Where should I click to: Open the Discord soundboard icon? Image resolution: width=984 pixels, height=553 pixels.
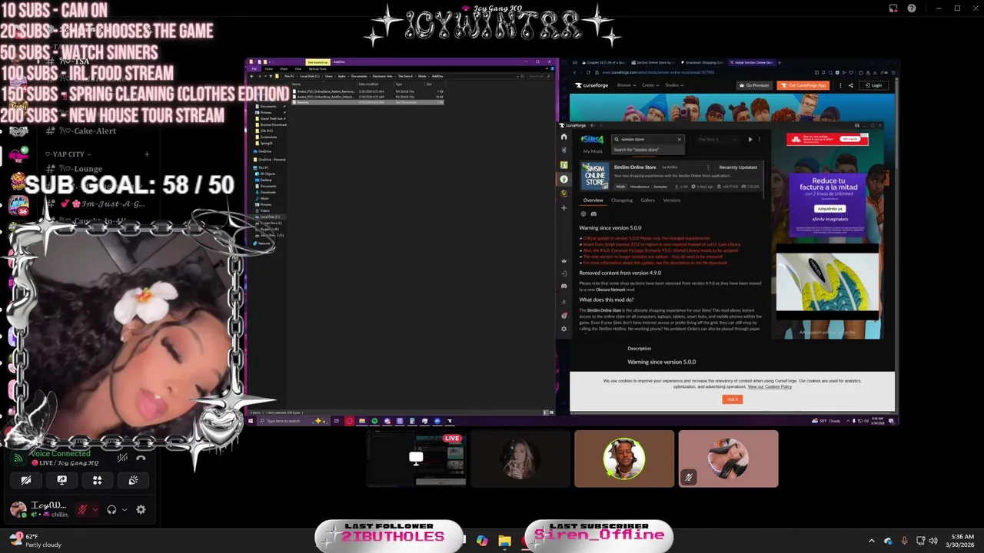[133, 480]
